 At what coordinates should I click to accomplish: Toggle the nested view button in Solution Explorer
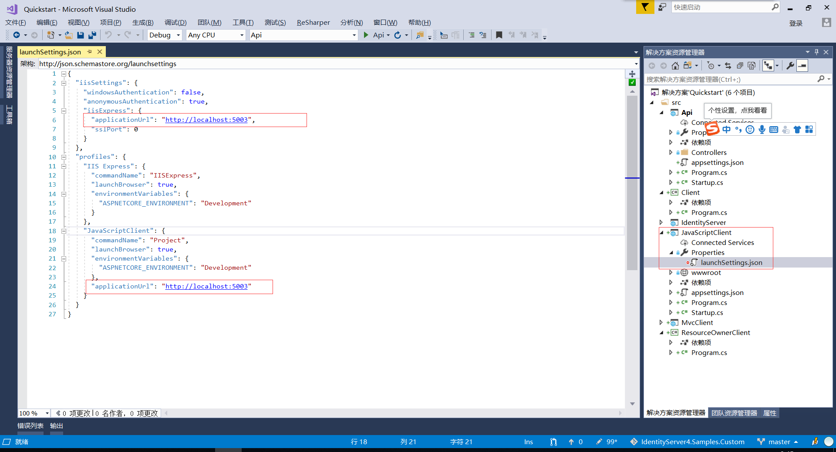coord(768,66)
